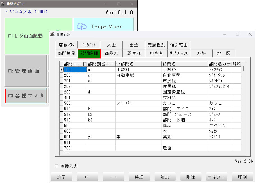Viewport: 256px width, 183px height.
Task: Click the 部門コード cell containing 100
Action: [75, 70]
